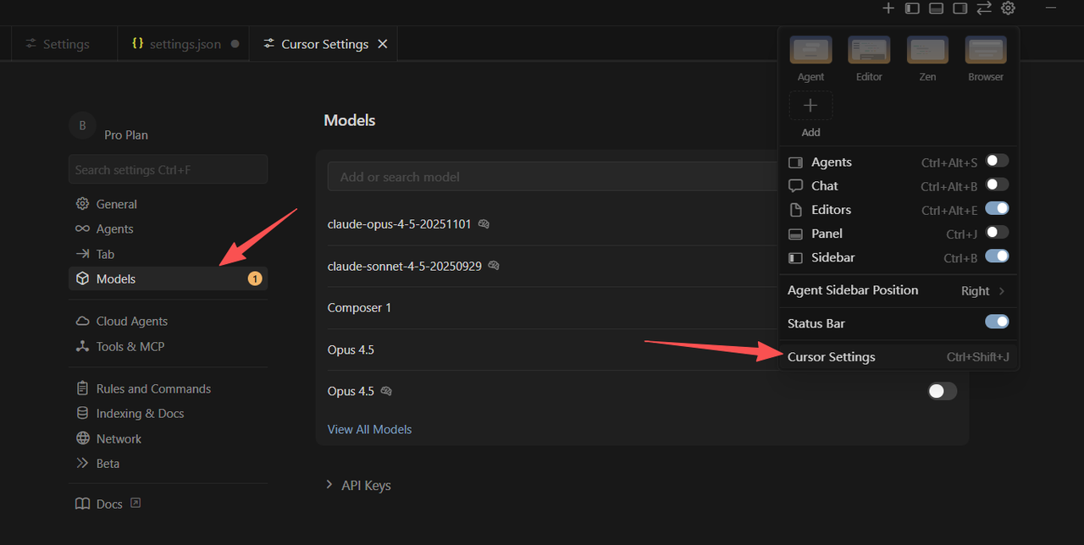Click the swap arrows icon in title bar

(x=983, y=8)
